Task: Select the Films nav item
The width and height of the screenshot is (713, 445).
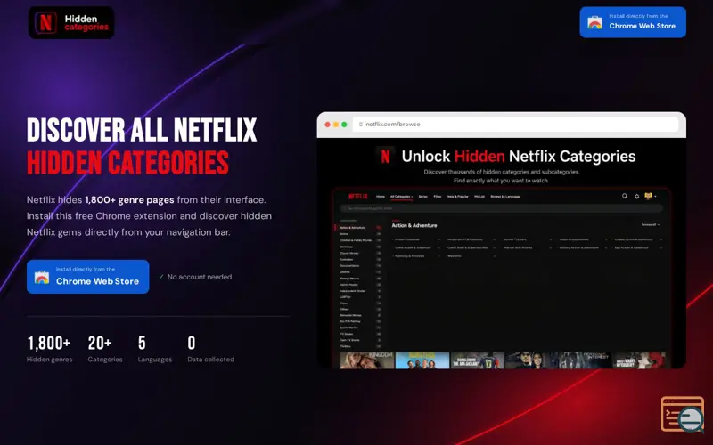Action: tap(438, 197)
